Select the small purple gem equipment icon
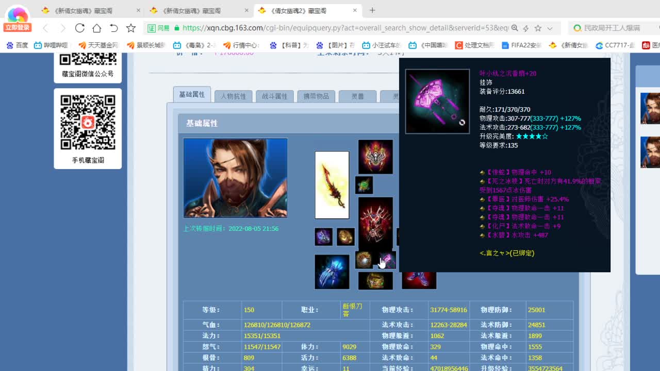The height and width of the screenshot is (371, 660). pyautogui.click(x=323, y=237)
